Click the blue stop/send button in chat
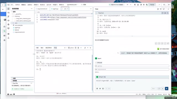Screen dimensions: 177x99 pyautogui.click(x=166, y=89)
